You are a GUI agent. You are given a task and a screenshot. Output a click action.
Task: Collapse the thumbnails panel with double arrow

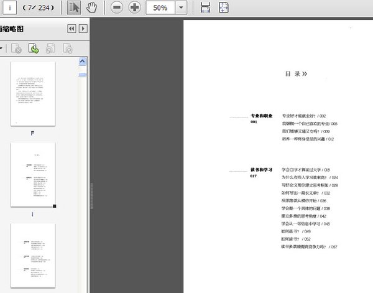point(71,29)
